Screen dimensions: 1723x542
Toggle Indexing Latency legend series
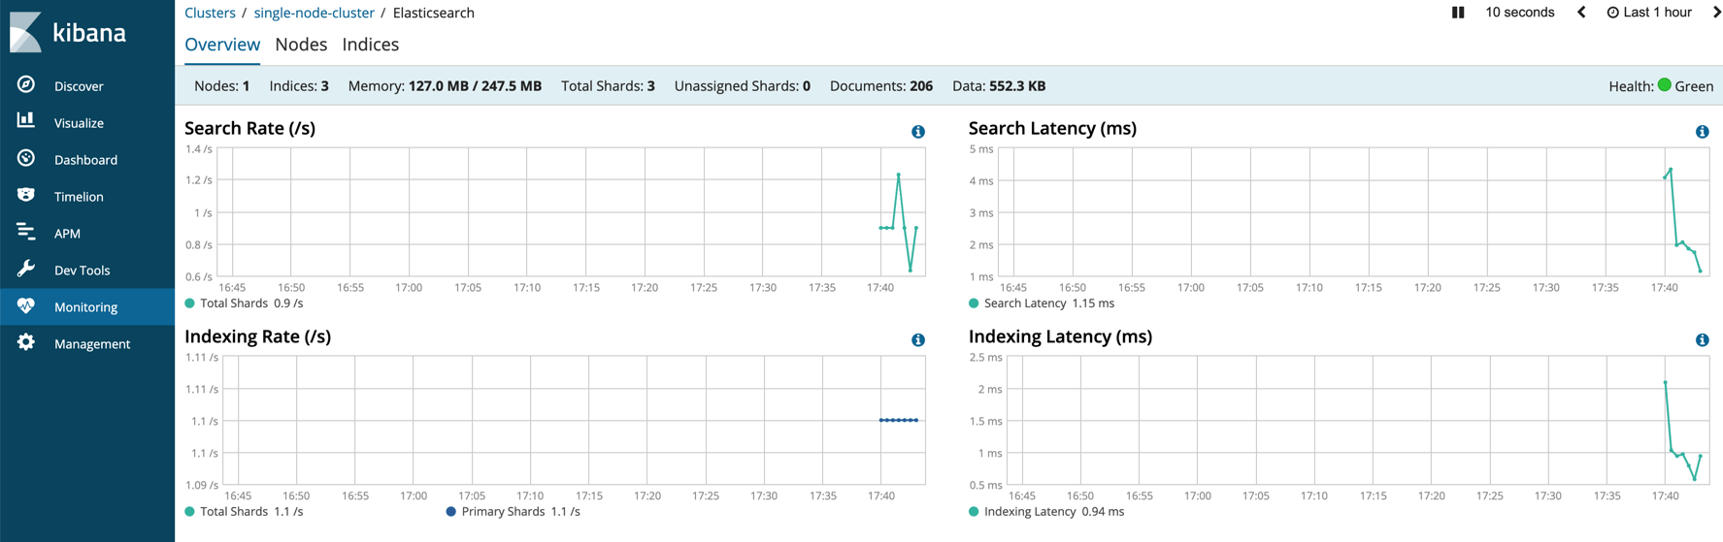pos(1046,512)
